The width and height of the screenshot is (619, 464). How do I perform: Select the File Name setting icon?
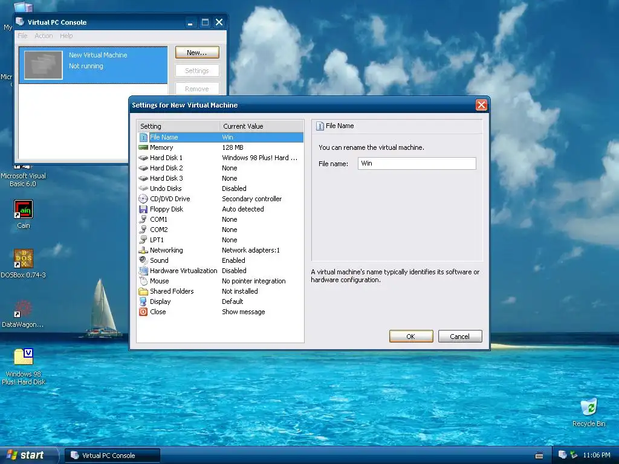click(x=143, y=137)
